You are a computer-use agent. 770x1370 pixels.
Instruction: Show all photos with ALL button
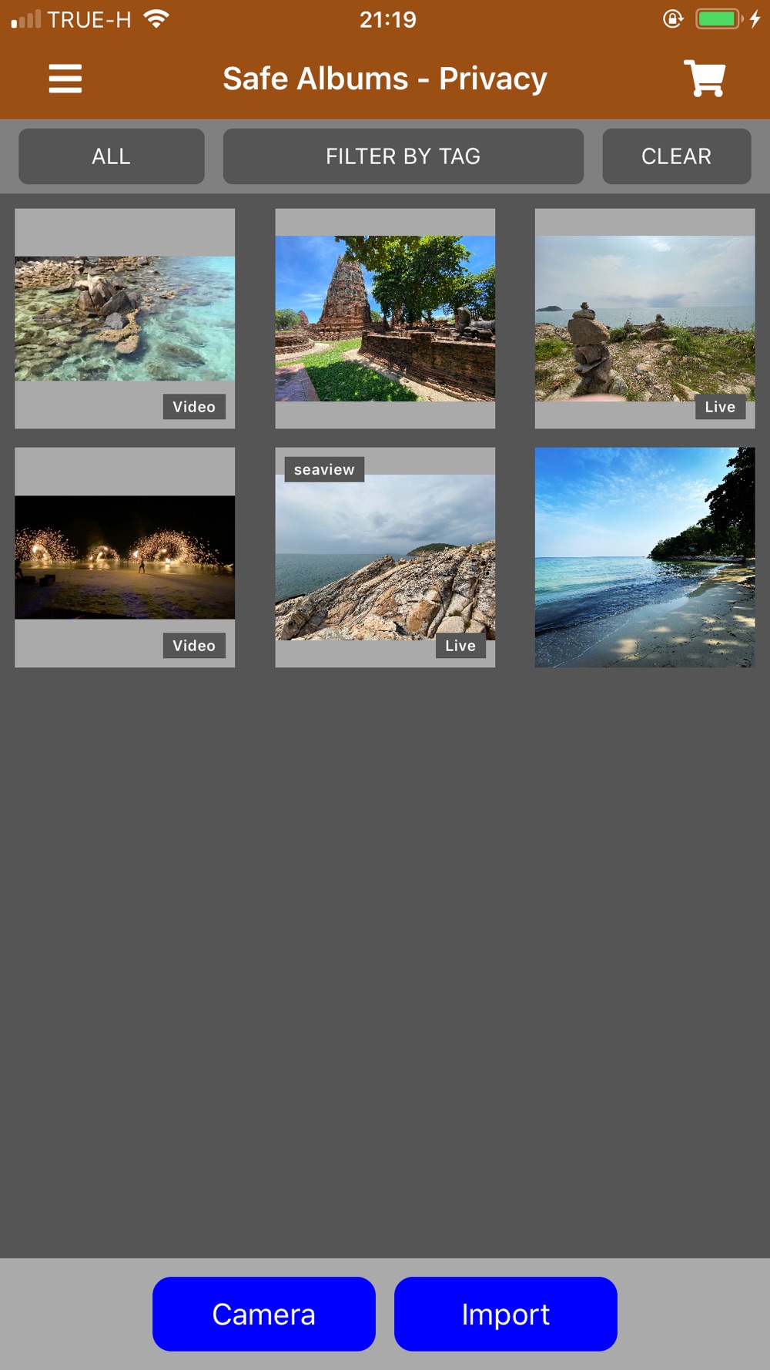(x=112, y=156)
